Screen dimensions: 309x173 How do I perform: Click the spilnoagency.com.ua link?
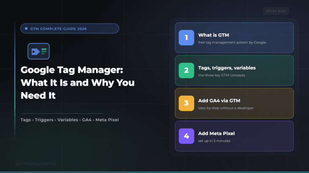(x=35, y=163)
